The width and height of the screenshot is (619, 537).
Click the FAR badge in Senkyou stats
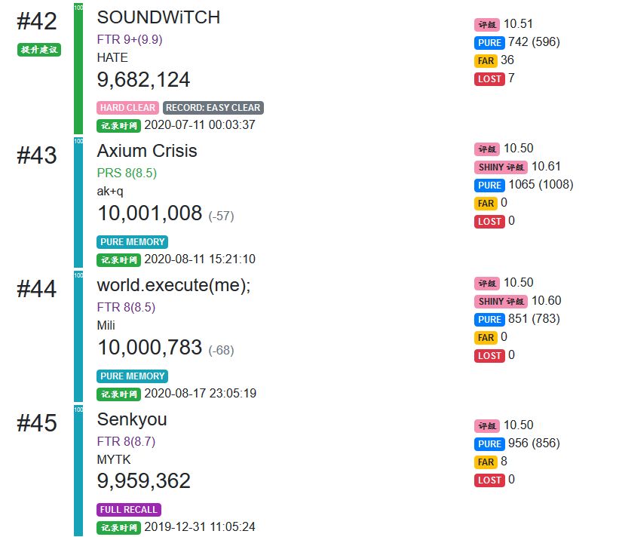pos(486,462)
